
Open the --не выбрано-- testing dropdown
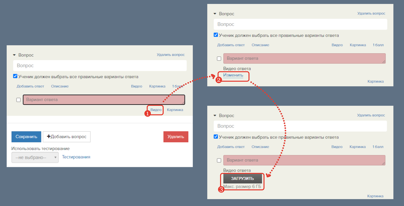[35, 157]
